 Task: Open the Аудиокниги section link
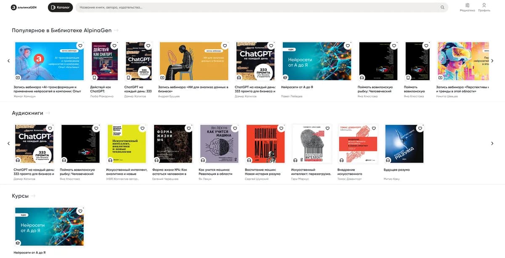[31, 113]
